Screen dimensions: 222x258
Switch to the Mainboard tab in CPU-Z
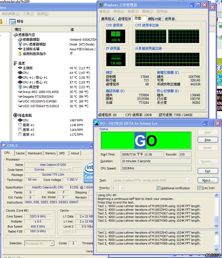(x=35, y=153)
